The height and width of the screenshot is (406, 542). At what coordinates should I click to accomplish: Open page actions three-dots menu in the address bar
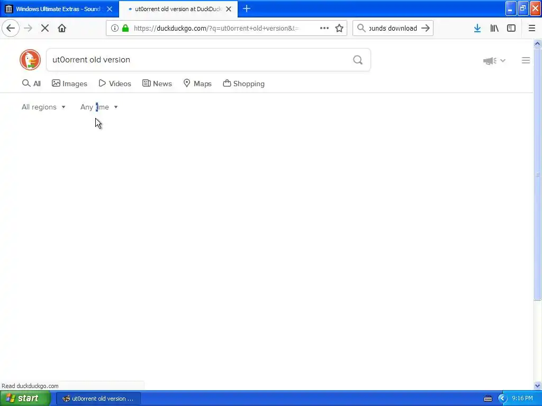point(324,29)
